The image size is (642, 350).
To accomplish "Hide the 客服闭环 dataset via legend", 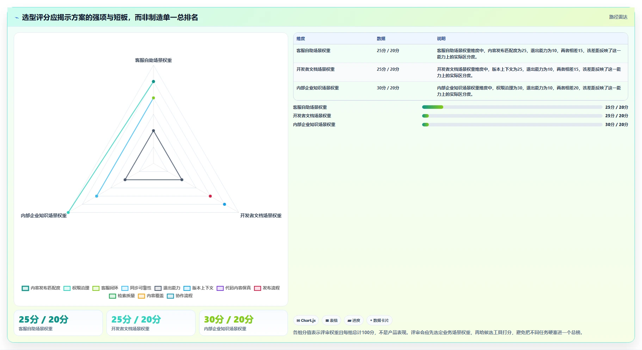I will coord(105,288).
